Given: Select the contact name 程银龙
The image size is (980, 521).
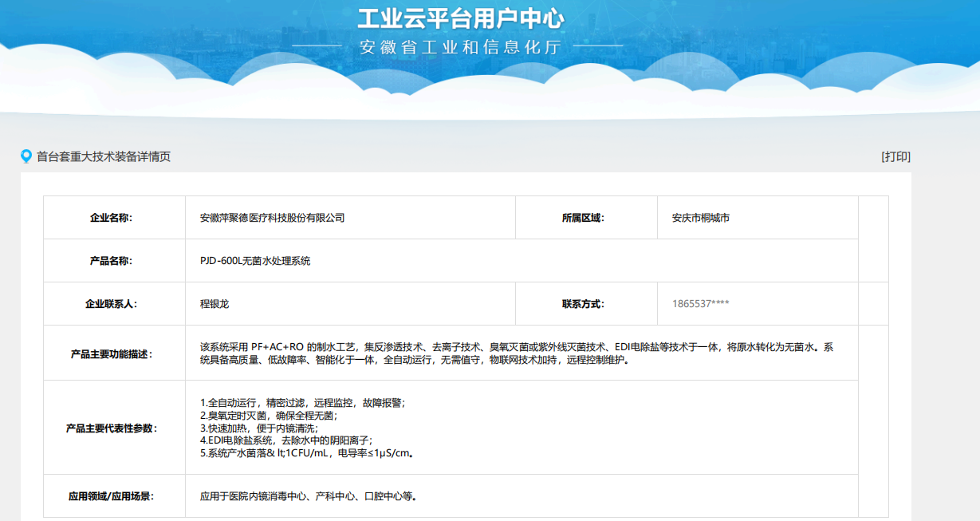Looking at the screenshot, I should [x=215, y=303].
